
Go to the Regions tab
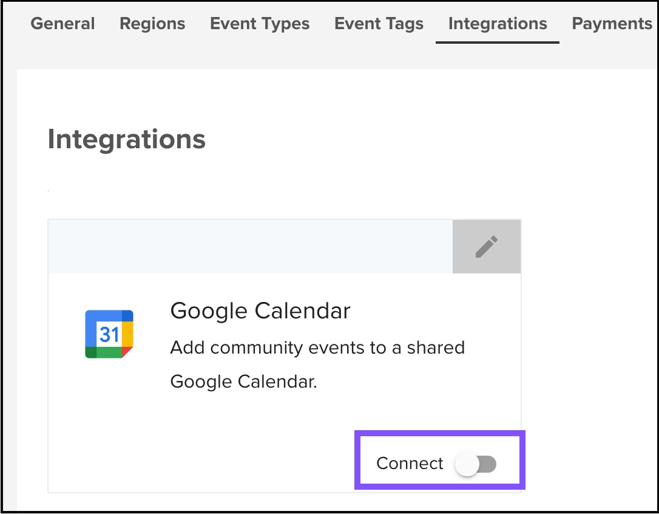point(152,23)
